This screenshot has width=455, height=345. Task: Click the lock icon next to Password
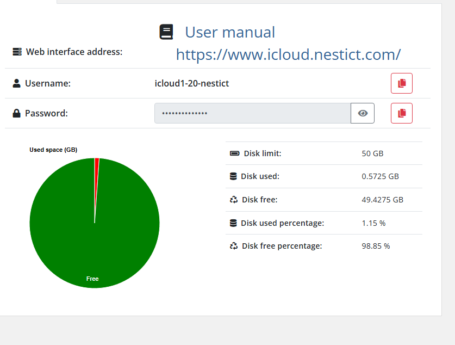pos(17,113)
